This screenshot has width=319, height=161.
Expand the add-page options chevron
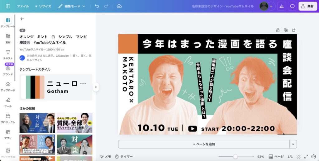tap(293, 144)
